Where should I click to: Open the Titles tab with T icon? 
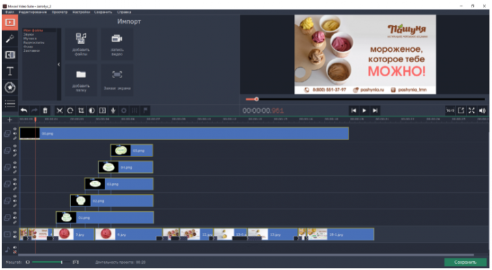click(x=10, y=71)
